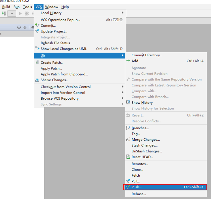Image resolution: width=211 pixels, height=199 pixels.
Task: Click the Merge Changes icon
Action: [128, 139]
